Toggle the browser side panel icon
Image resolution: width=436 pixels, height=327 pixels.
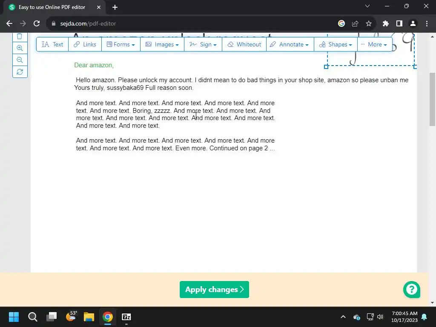click(399, 24)
